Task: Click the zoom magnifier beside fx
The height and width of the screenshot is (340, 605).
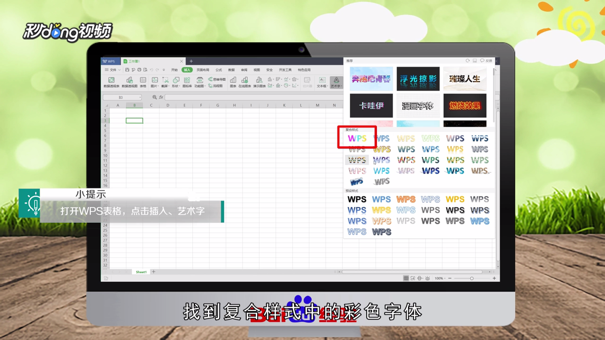Action: pos(154,97)
